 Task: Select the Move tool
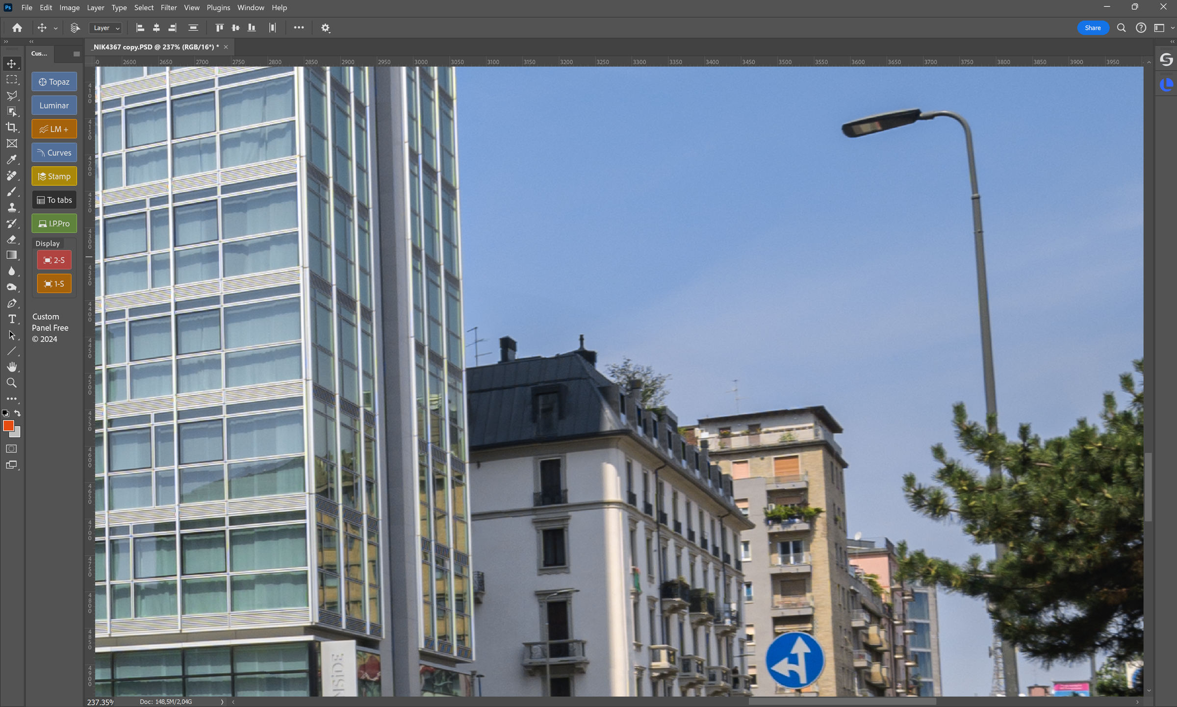(12, 63)
